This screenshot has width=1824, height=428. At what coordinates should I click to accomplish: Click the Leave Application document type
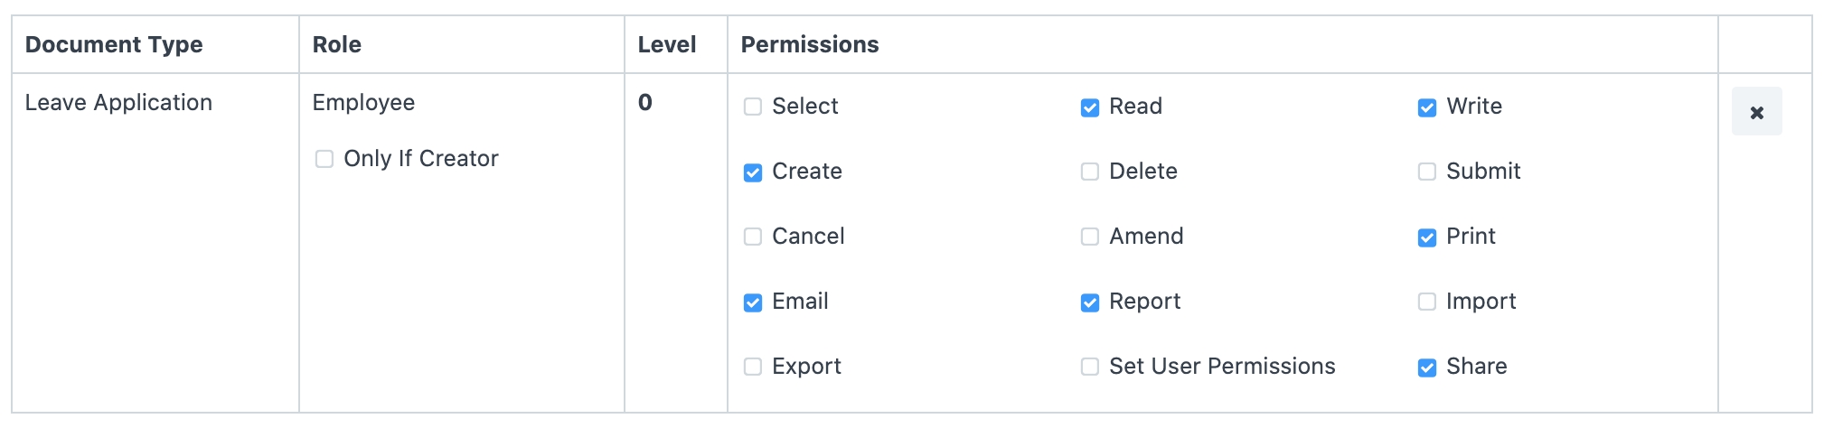(x=118, y=103)
